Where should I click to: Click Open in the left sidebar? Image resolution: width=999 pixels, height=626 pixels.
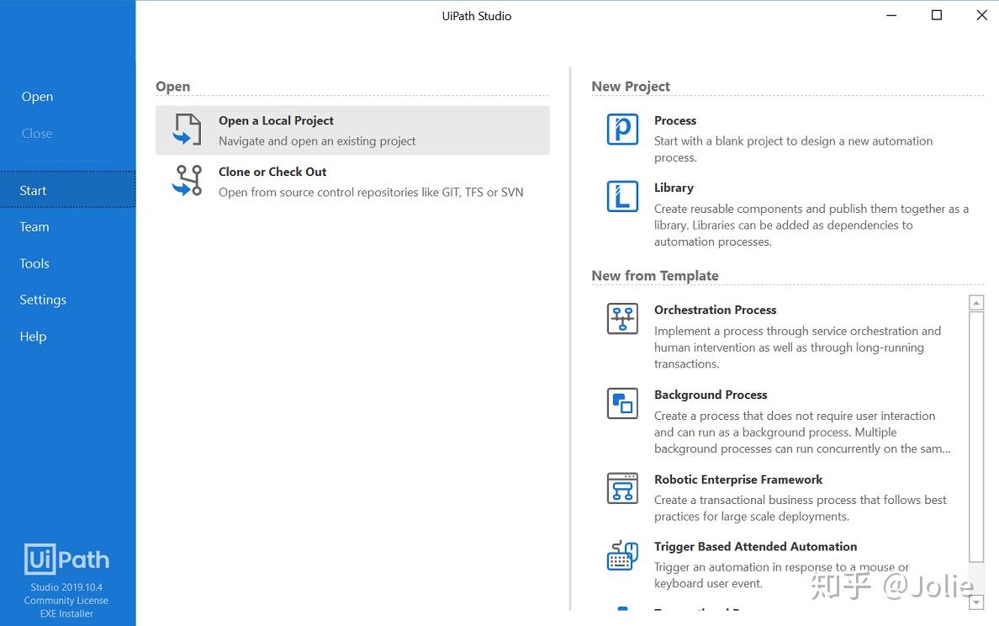click(x=37, y=97)
